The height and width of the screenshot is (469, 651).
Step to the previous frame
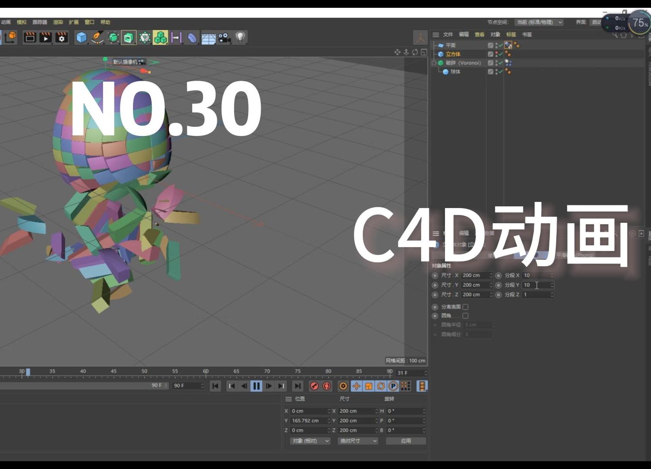[x=244, y=386]
